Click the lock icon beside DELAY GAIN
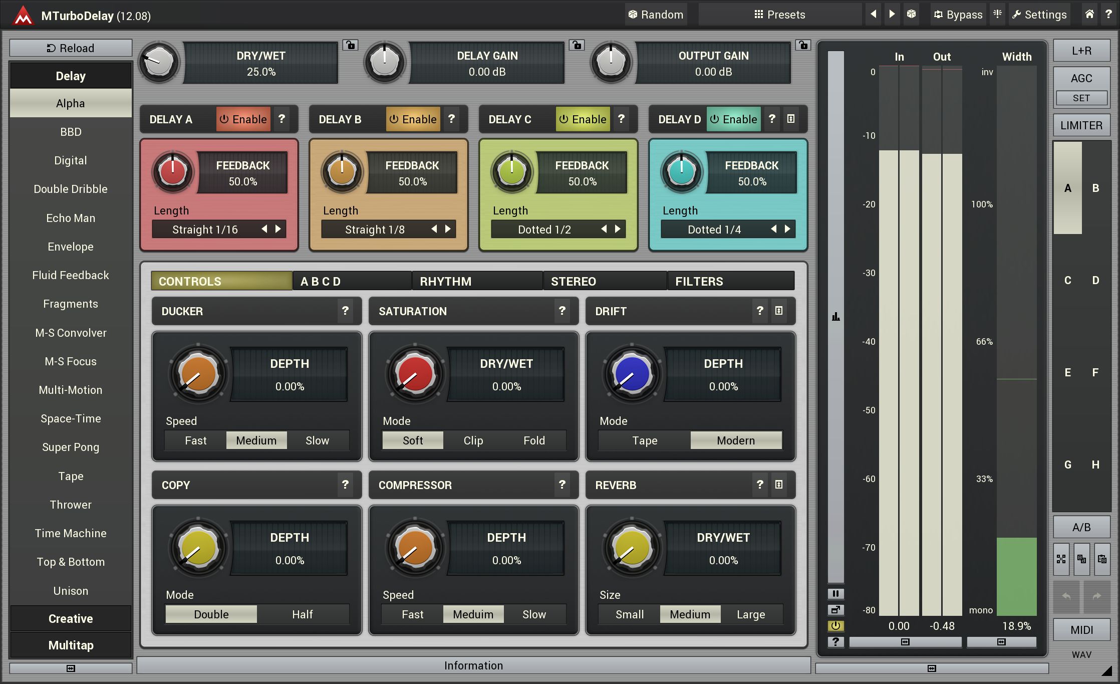Image resolution: width=1120 pixels, height=684 pixels. (x=577, y=45)
